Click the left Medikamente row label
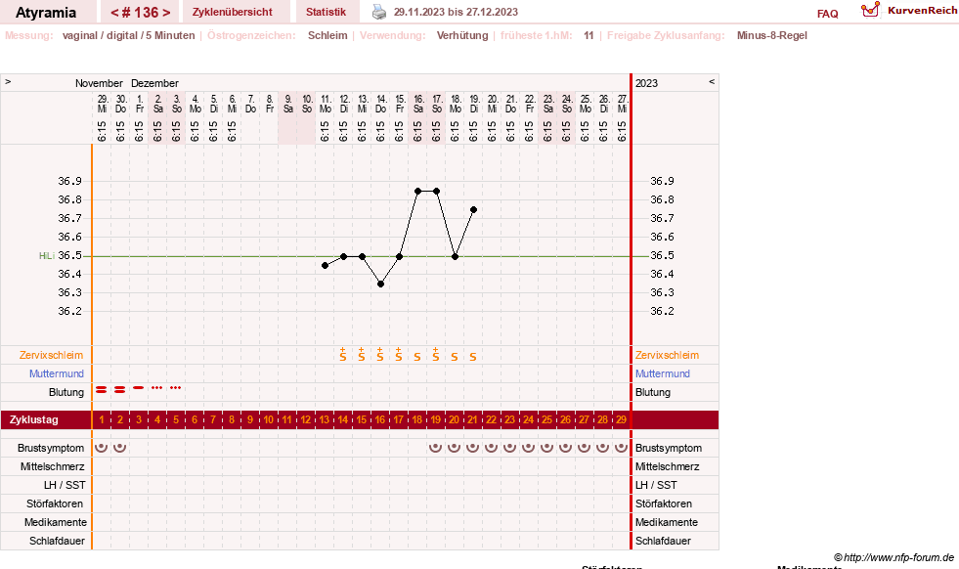This screenshot has height=569, width=959. pyautogui.click(x=56, y=522)
